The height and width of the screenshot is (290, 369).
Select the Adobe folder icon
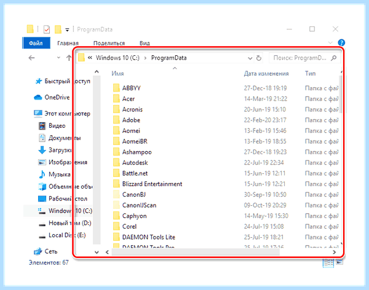coord(116,120)
